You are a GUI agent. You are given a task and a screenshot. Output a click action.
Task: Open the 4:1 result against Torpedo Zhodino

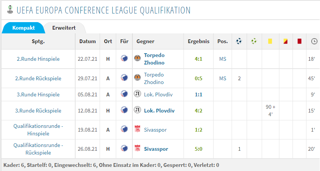(199, 59)
